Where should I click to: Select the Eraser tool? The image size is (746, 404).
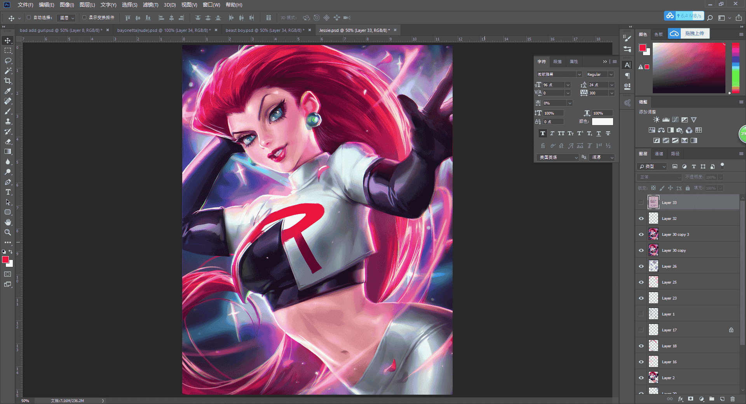click(8, 142)
